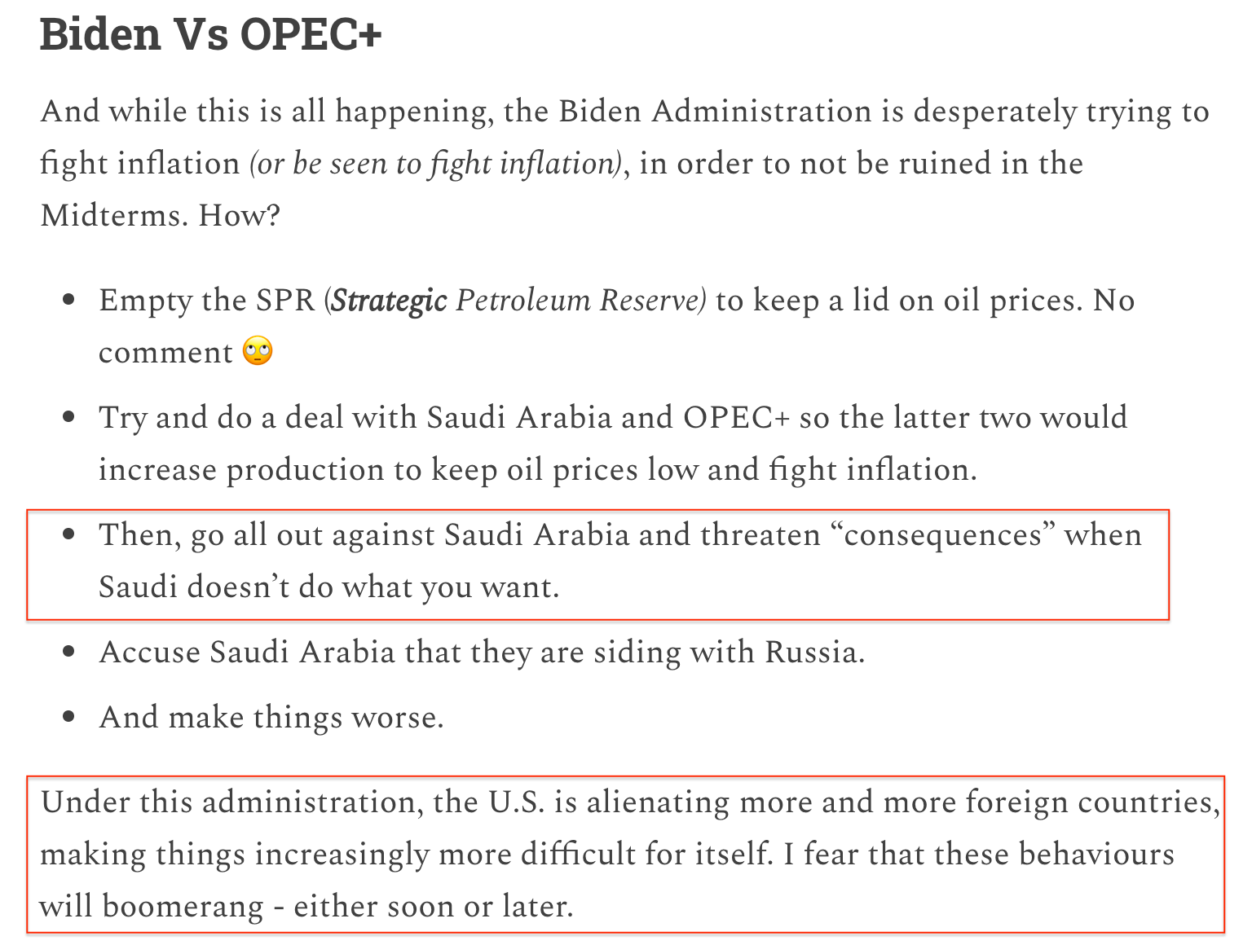The height and width of the screenshot is (945, 1252).
Task: Click the line "And make things worse."
Action: tap(271, 718)
